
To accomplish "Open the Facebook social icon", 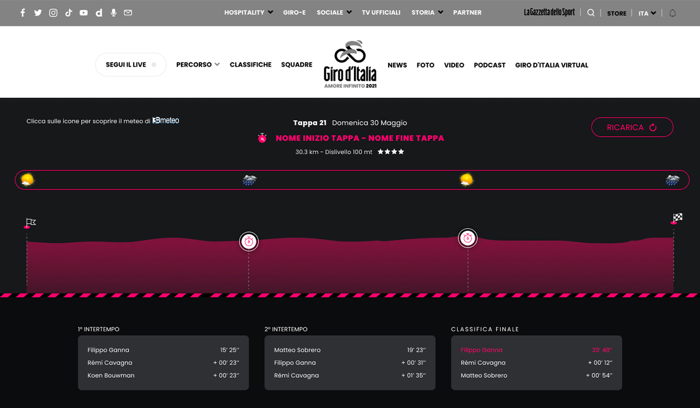I will (x=23, y=13).
